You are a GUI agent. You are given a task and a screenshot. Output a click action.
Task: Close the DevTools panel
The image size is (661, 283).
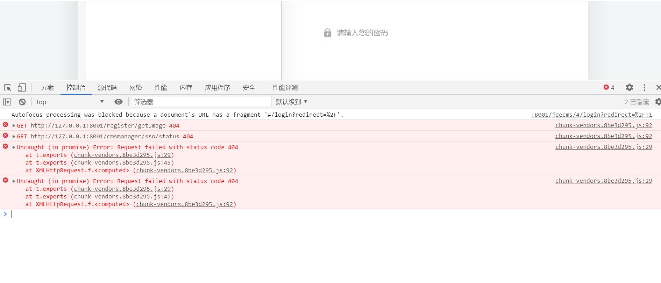[x=658, y=87]
